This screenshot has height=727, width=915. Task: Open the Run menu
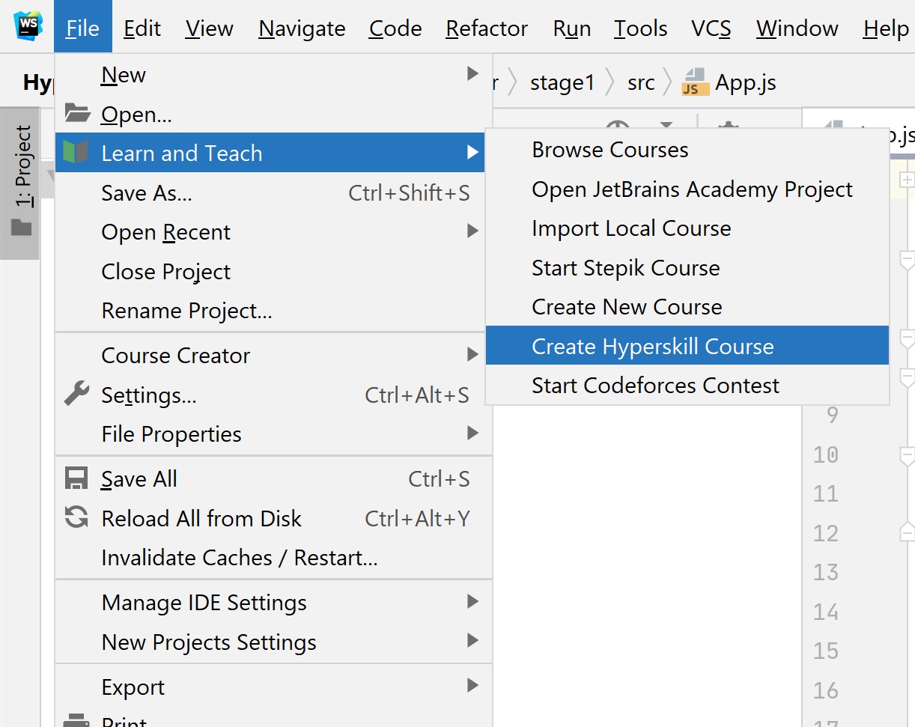(x=572, y=28)
